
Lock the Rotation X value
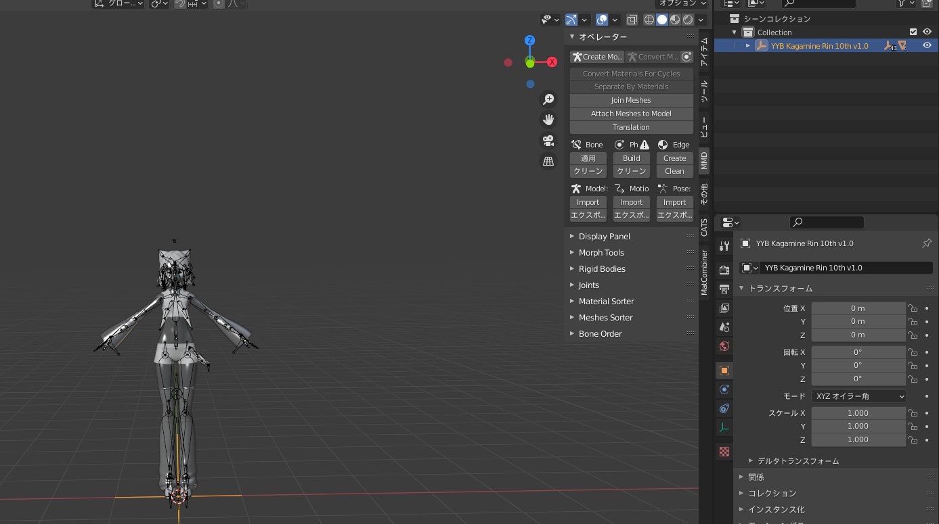point(913,352)
